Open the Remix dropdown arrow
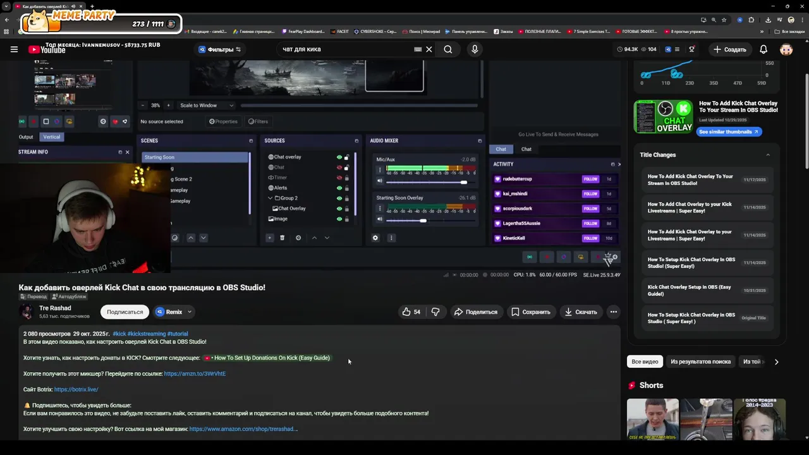Screen dimensions: 809x455 click(x=189, y=312)
